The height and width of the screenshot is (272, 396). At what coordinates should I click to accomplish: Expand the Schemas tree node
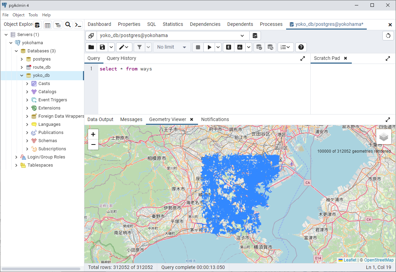(27, 141)
